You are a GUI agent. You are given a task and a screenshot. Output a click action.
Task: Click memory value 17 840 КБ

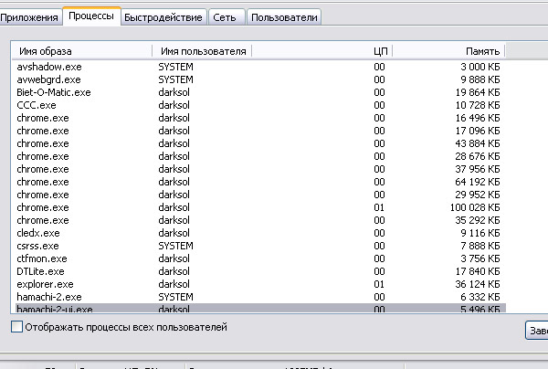[x=478, y=271]
